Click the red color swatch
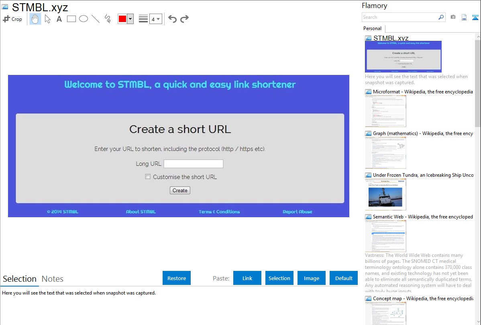 click(122, 19)
